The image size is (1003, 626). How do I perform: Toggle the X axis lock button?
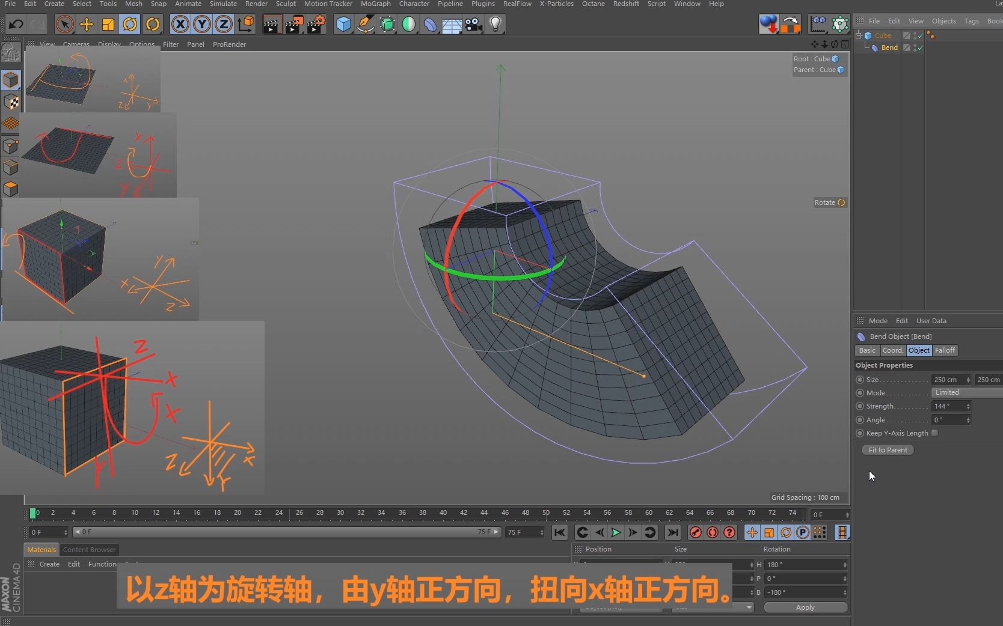coord(180,24)
